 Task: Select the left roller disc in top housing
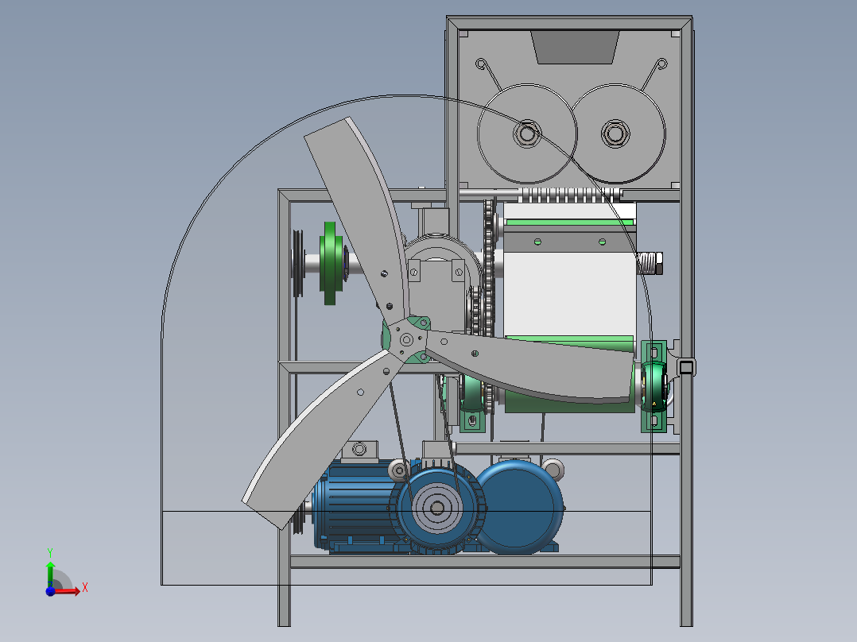[x=527, y=133]
